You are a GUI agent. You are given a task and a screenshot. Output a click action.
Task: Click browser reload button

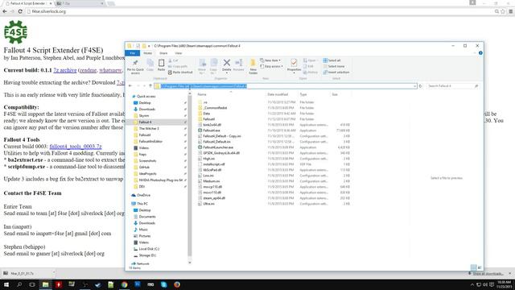[x=20, y=11]
